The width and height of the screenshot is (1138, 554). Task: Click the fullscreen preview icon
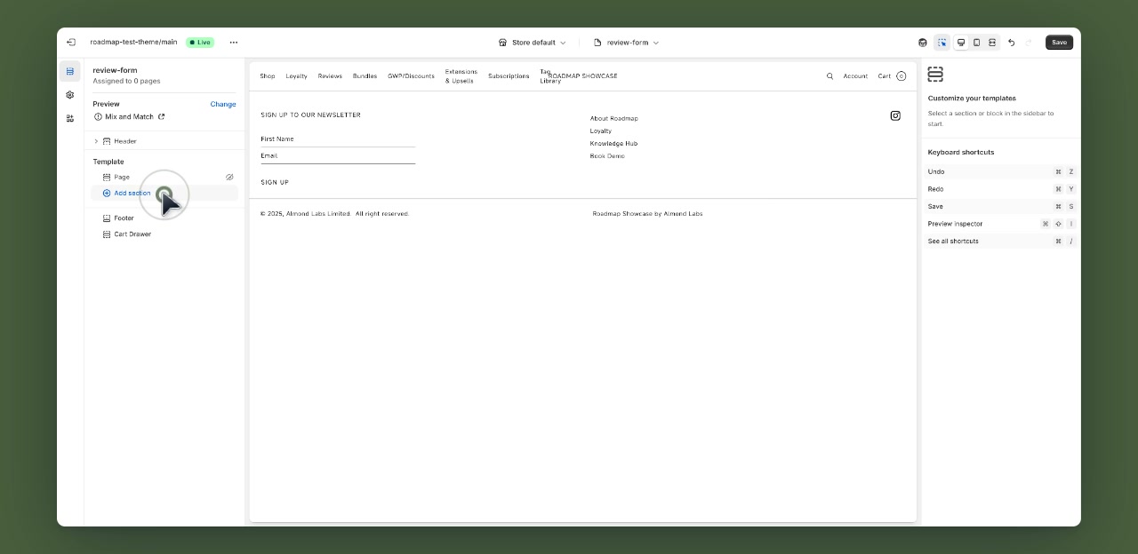[992, 42]
